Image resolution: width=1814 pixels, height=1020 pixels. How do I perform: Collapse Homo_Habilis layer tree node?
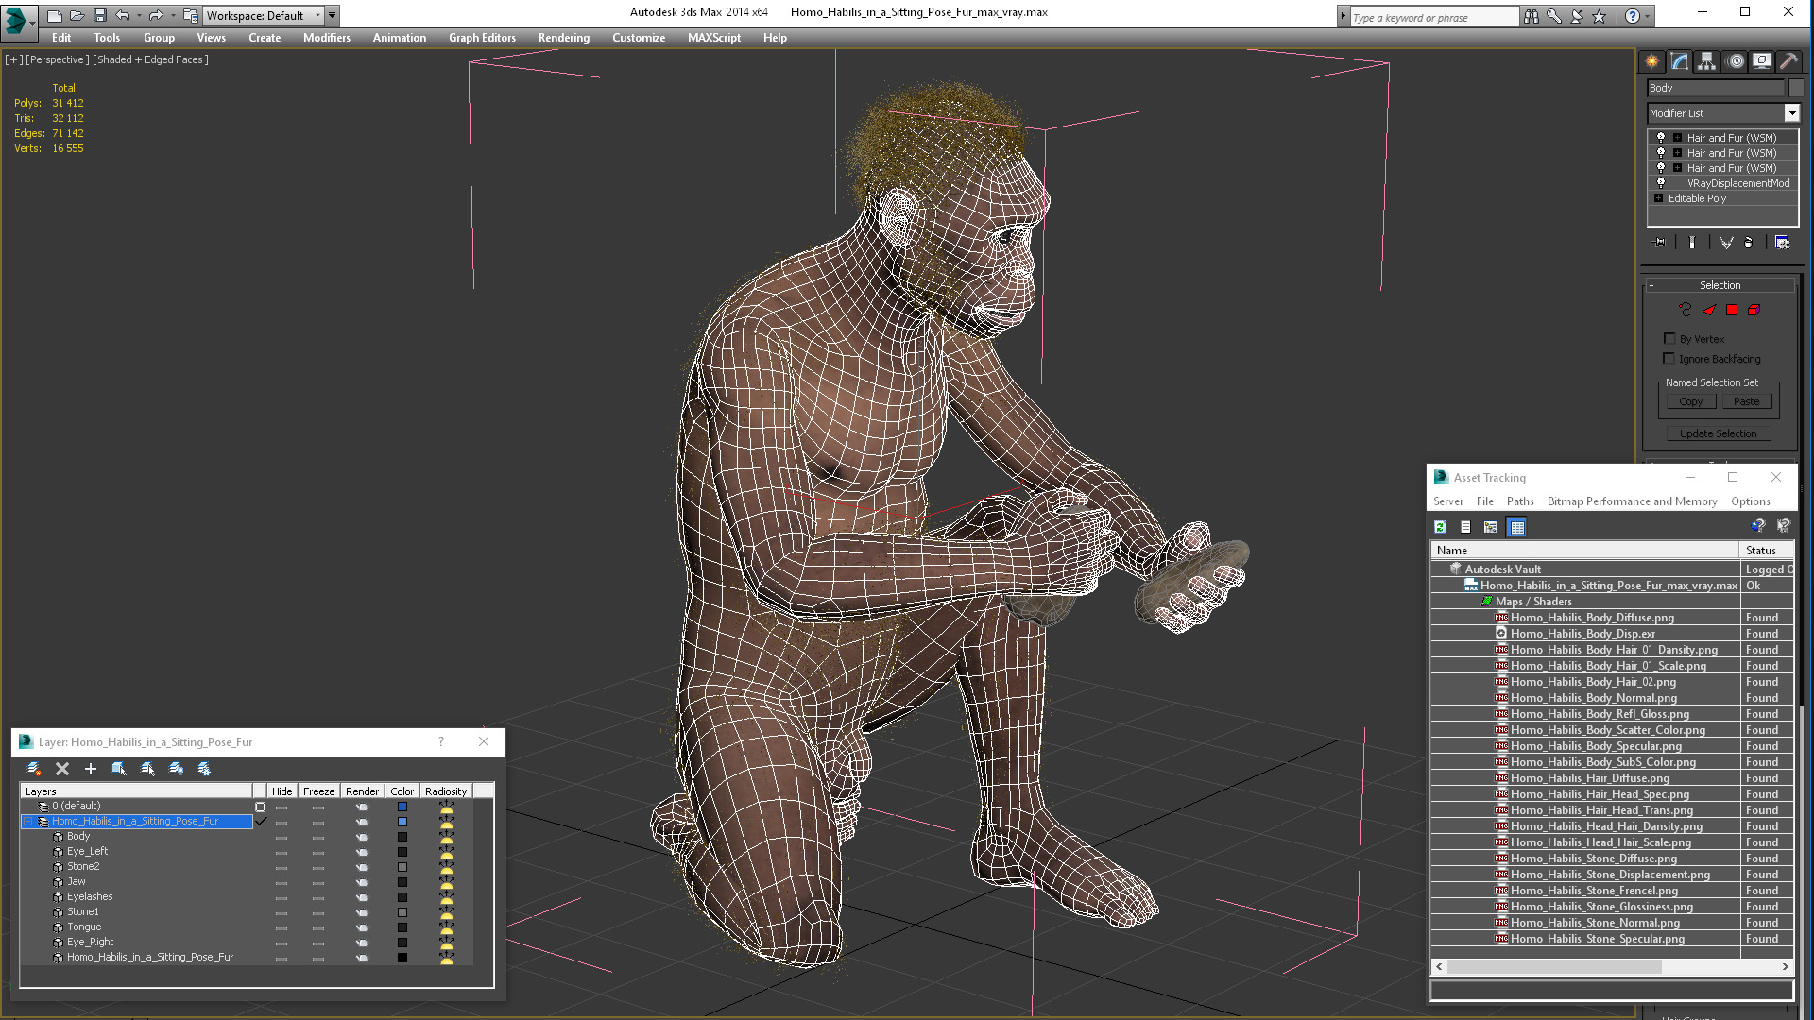pyautogui.click(x=27, y=822)
